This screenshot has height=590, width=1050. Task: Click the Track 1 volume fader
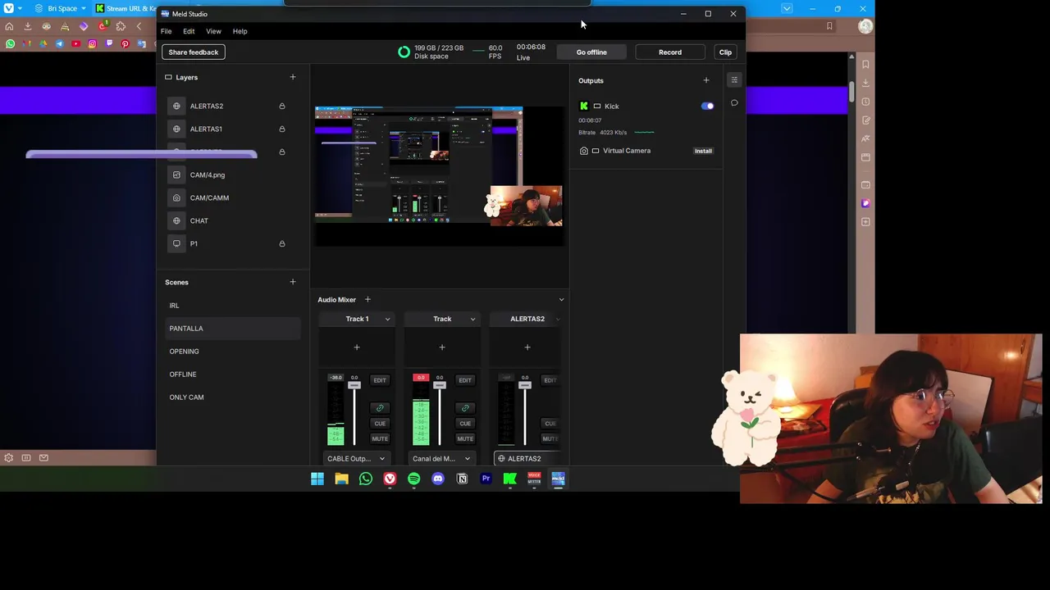point(354,385)
